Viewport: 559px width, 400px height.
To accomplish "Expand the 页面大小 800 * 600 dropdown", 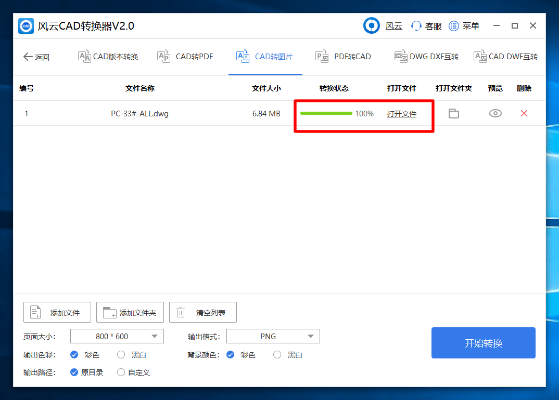I will (x=117, y=336).
